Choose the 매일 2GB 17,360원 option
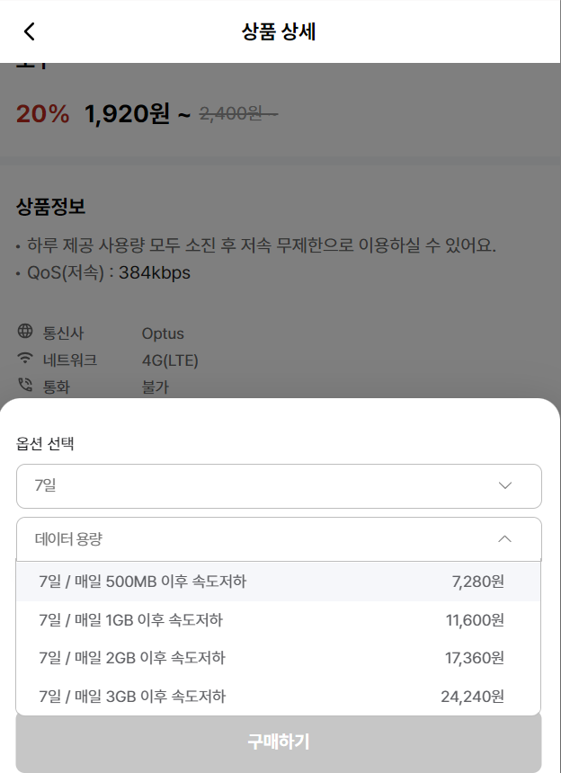This screenshot has width=561, height=773. [279, 658]
